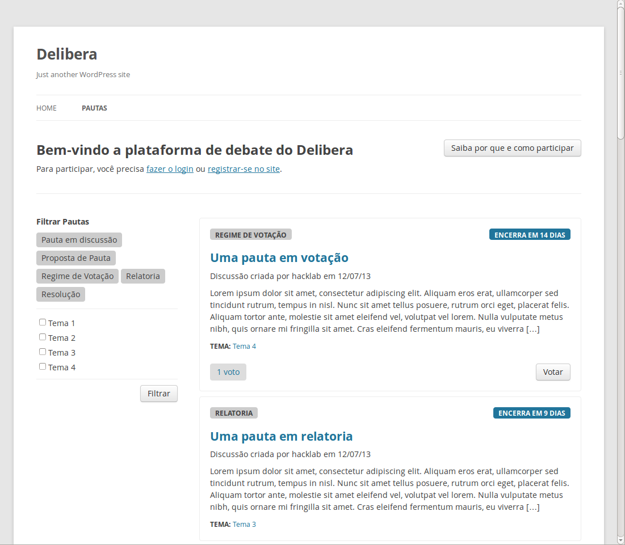Viewport: 625px width, 545px height.
Task: Click the 1 voto button
Action: pyautogui.click(x=228, y=372)
